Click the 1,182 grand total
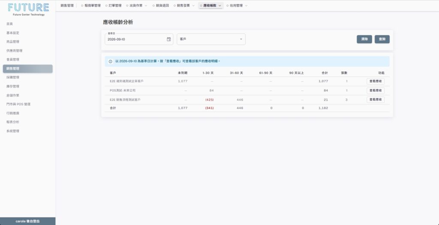Image resolution: width=439 pixels, height=225 pixels. coord(323,108)
